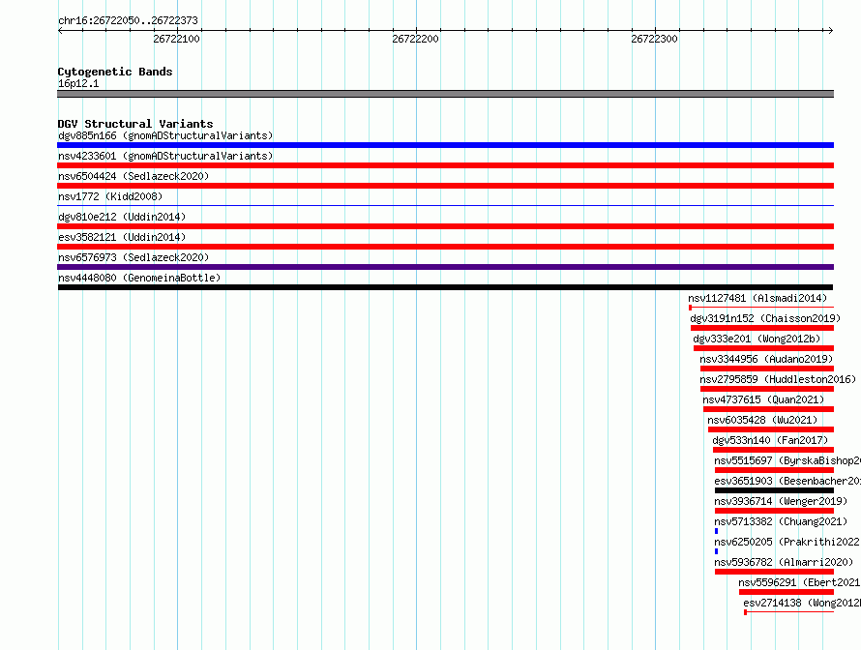Click the red nsv6504424 variant bar
This screenshot has width=861, height=650.
click(445, 186)
